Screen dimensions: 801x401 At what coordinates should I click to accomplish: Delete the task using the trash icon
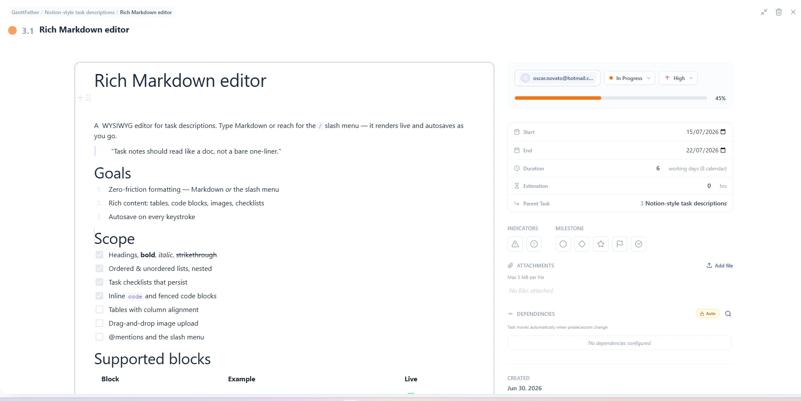(779, 12)
